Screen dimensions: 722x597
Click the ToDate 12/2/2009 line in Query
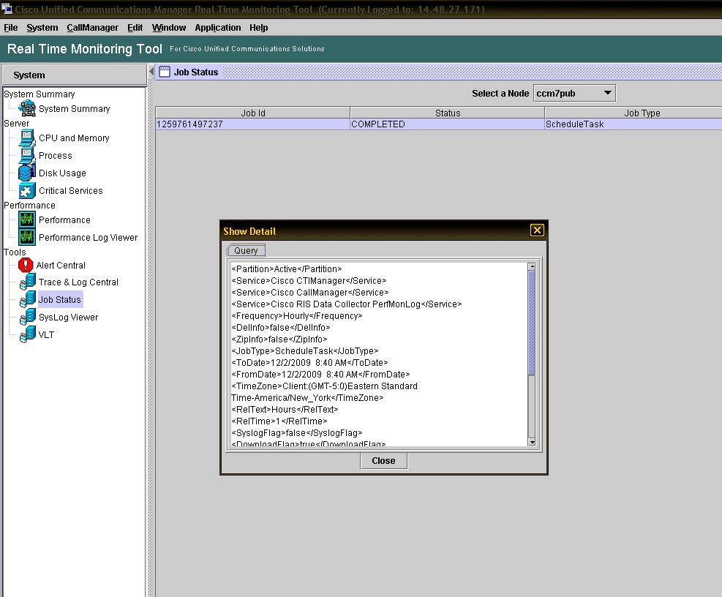pos(309,363)
